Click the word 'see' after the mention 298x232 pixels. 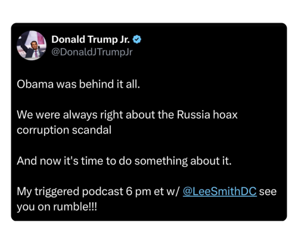click(268, 192)
